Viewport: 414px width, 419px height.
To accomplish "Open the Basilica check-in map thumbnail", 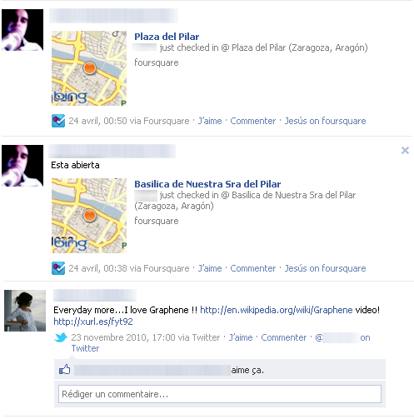I will click(89, 216).
